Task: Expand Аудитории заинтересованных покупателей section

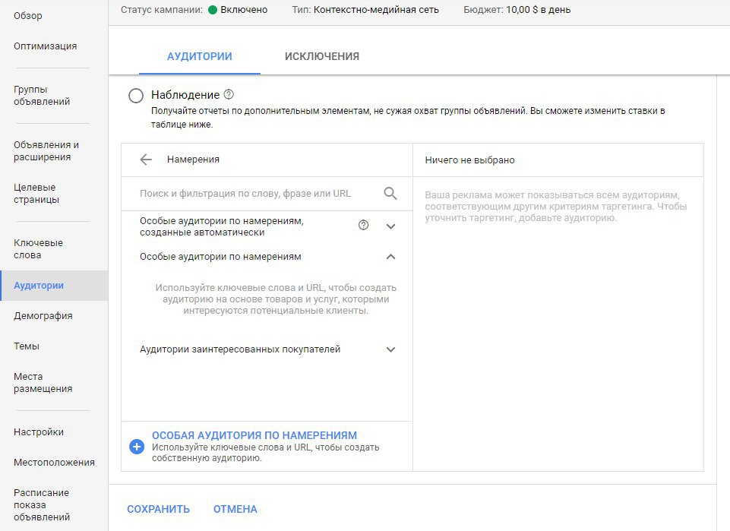Action: pyautogui.click(x=390, y=349)
